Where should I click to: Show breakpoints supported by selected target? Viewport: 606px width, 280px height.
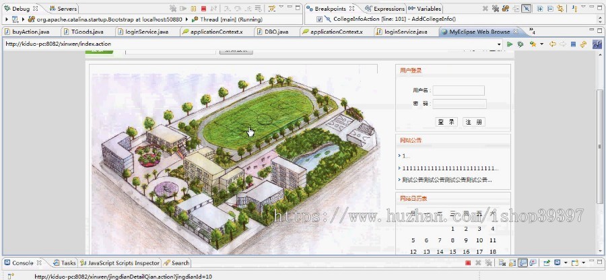pyautogui.click(x=506, y=8)
